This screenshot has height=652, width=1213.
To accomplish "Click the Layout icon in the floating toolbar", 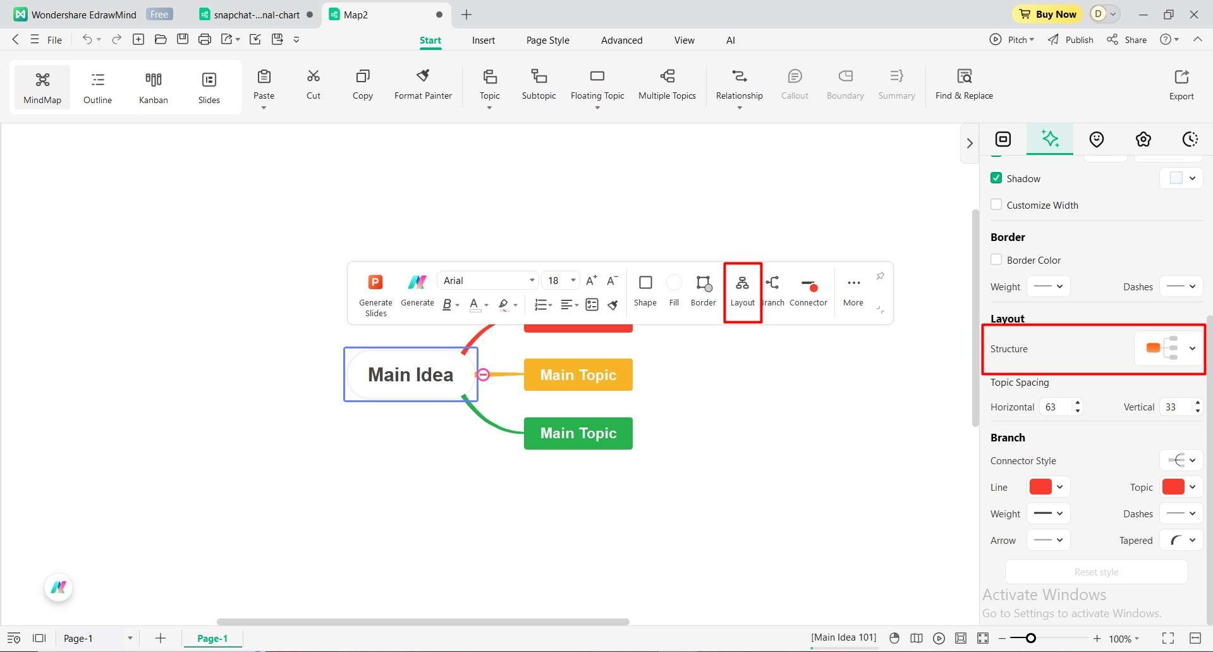I will click(x=742, y=291).
